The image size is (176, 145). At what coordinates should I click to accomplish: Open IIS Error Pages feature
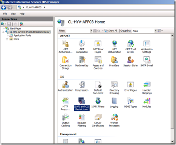point(130,86)
